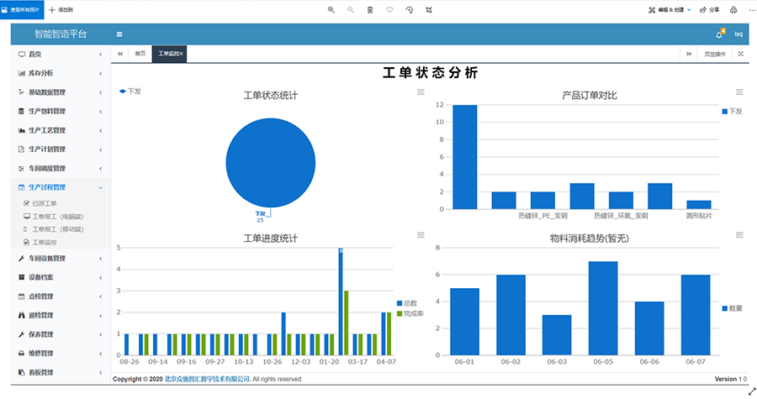This screenshot has width=757, height=399.
Task: Click the delete trash can icon
Action: 370,10
